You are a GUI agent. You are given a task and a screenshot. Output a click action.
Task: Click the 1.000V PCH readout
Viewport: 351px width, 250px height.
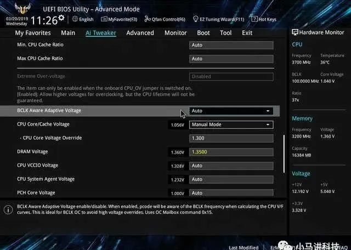pos(178,194)
